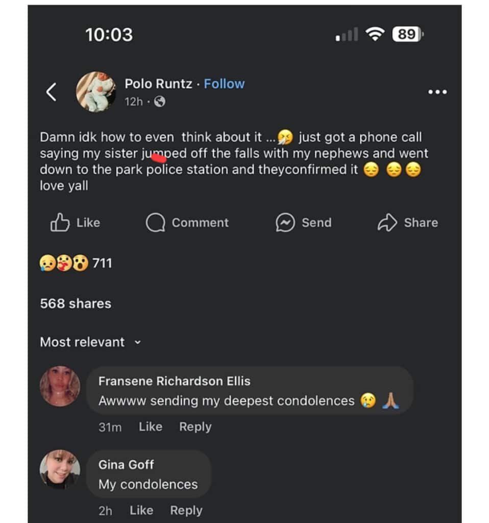Screen dimensions: 489x523
Task: Tap the back arrow icon
Action: click(51, 92)
